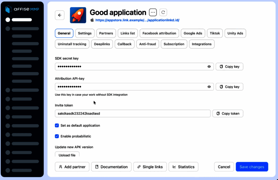Viewport: 278px width, 180px height.
Task: Click the Add partner button
Action: click(72, 167)
